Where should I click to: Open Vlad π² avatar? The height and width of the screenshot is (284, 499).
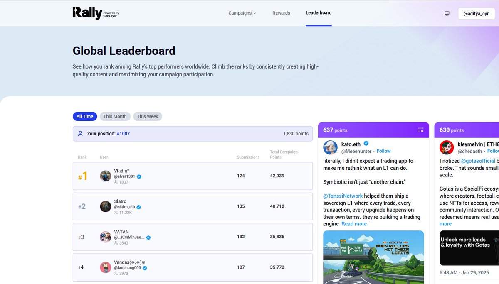coord(106,176)
